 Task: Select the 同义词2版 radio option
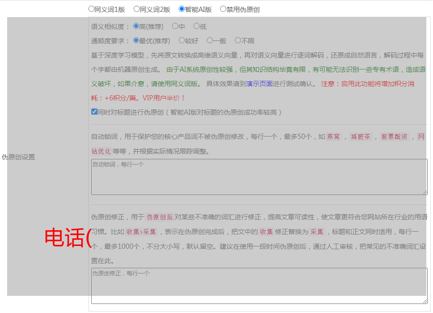pyautogui.click(x=136, y=9)
